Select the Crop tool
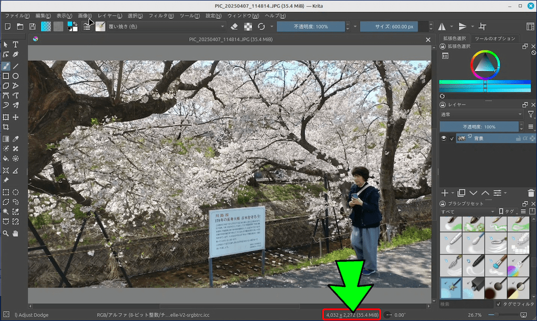 (x=6, y=127)
